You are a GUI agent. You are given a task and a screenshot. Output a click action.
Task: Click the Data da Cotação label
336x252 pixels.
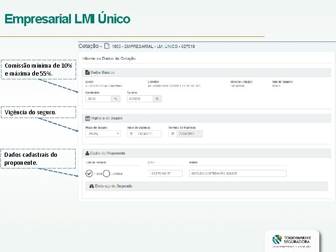(x=242, y=82)
